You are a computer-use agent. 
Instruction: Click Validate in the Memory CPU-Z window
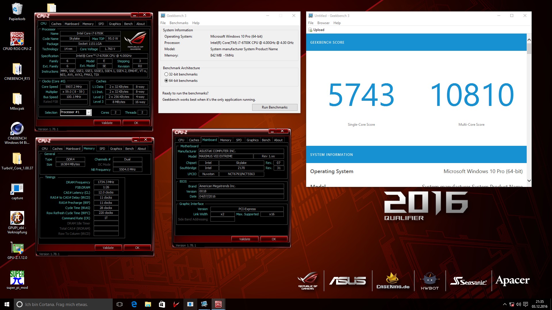108,248
